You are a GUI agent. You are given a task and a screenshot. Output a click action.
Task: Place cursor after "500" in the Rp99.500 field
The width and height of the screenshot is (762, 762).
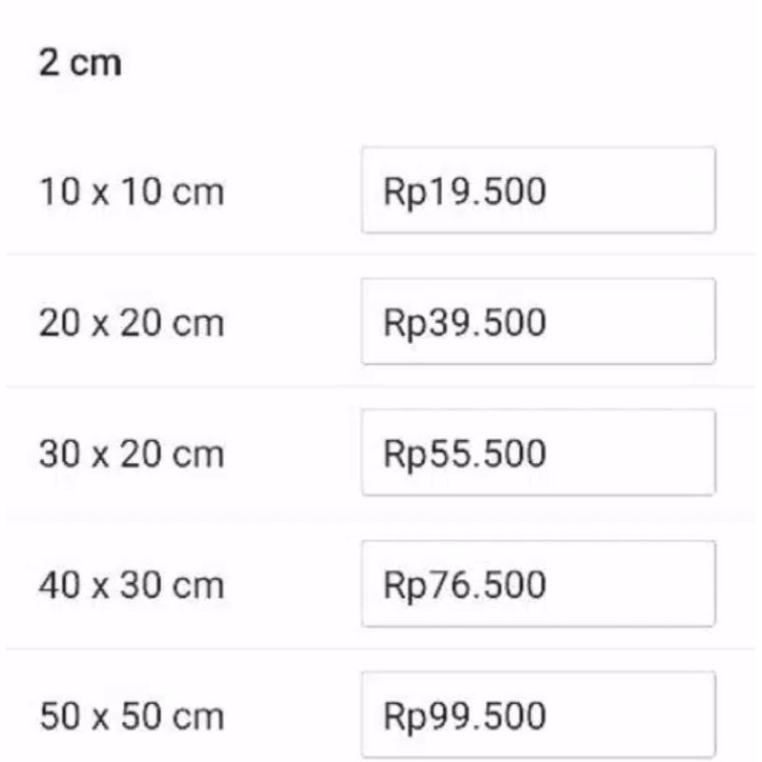[x=549, y=715]
